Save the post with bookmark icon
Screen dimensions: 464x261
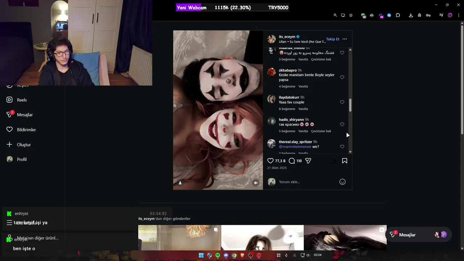pos(344,161)
